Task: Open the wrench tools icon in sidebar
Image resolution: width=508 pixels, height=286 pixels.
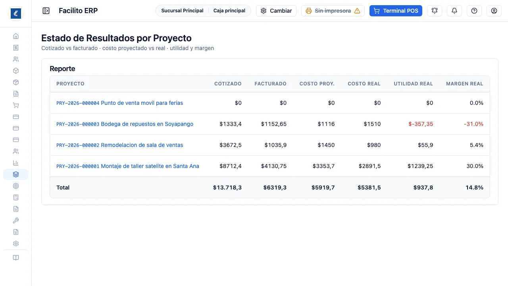Action: pyautogui.click(x=16, y=220)
